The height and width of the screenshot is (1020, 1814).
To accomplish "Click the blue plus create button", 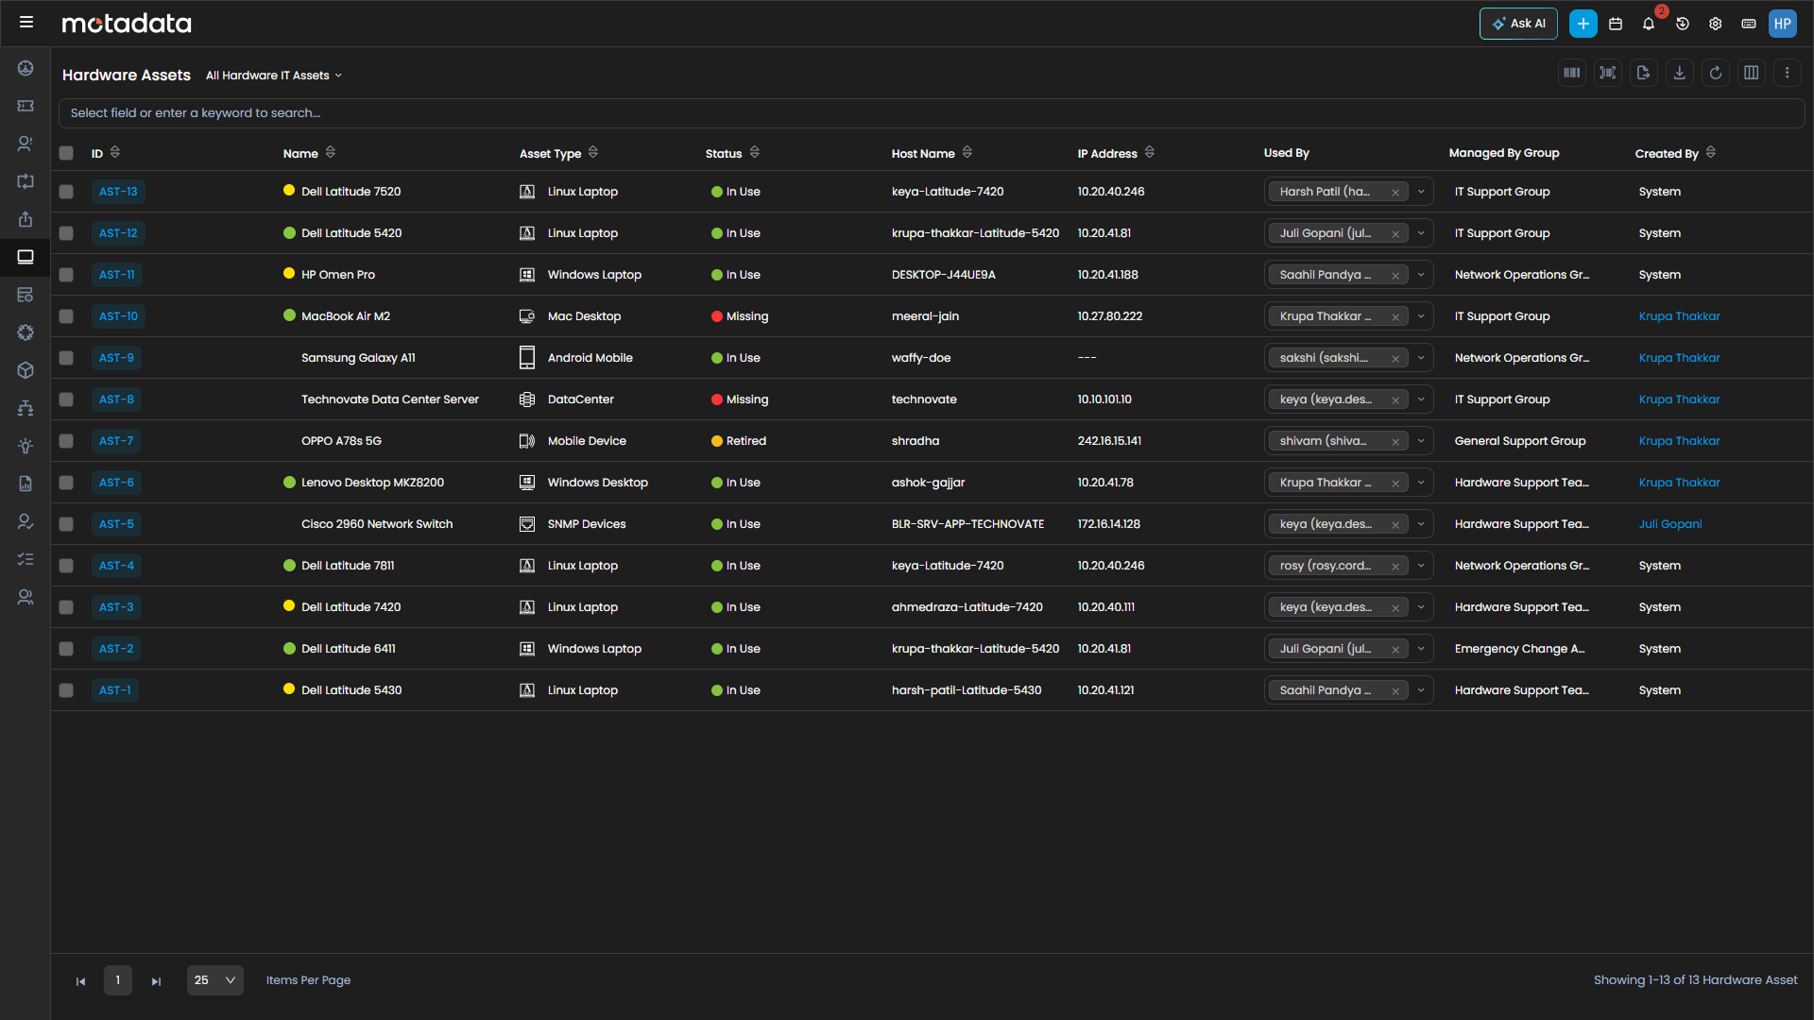I will 1583,24.
